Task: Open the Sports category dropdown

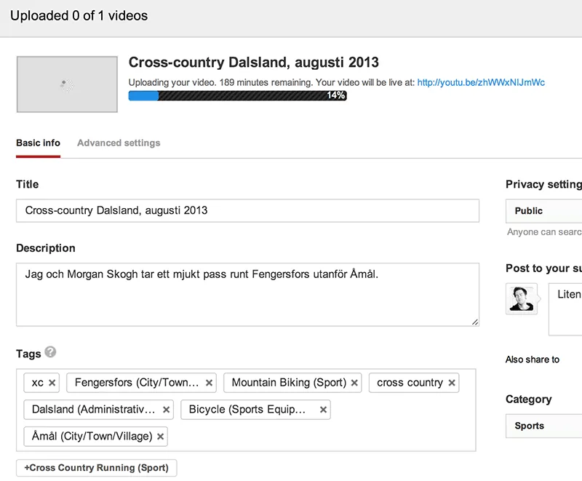Action: tap(543, 426)
